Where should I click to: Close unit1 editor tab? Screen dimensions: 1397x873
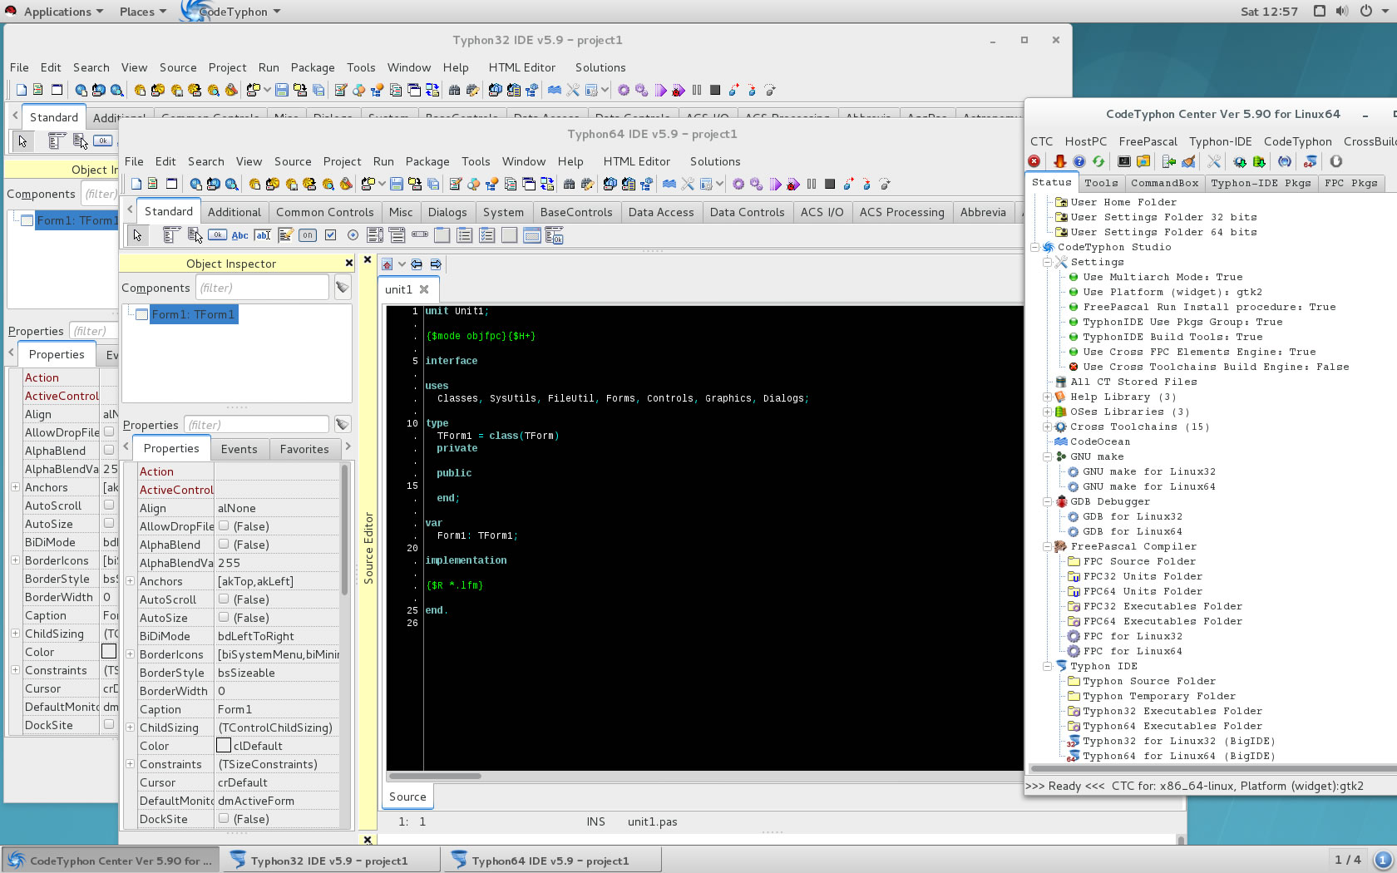[424, 289]
